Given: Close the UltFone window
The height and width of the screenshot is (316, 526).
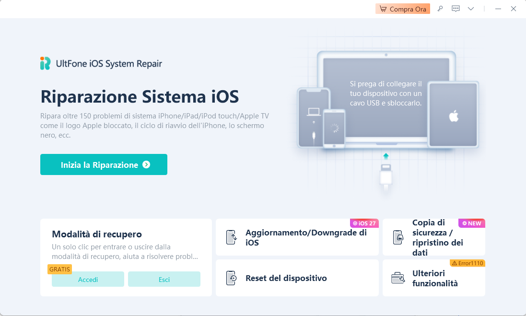Looking at the screenshot, I should (x=513, y=9).
